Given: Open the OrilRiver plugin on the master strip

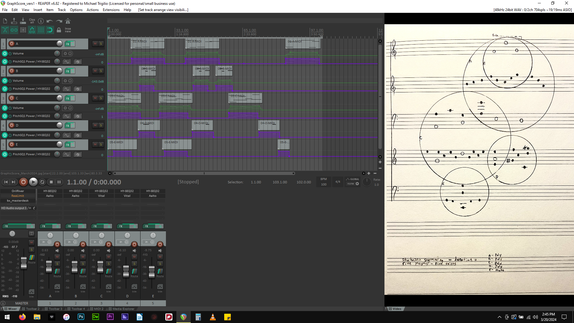Looking at the screenshot, I should click(x=18, y=191).
